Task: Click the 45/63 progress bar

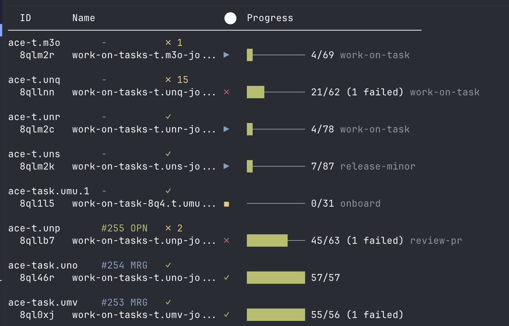Action: [x=276, y=240]
